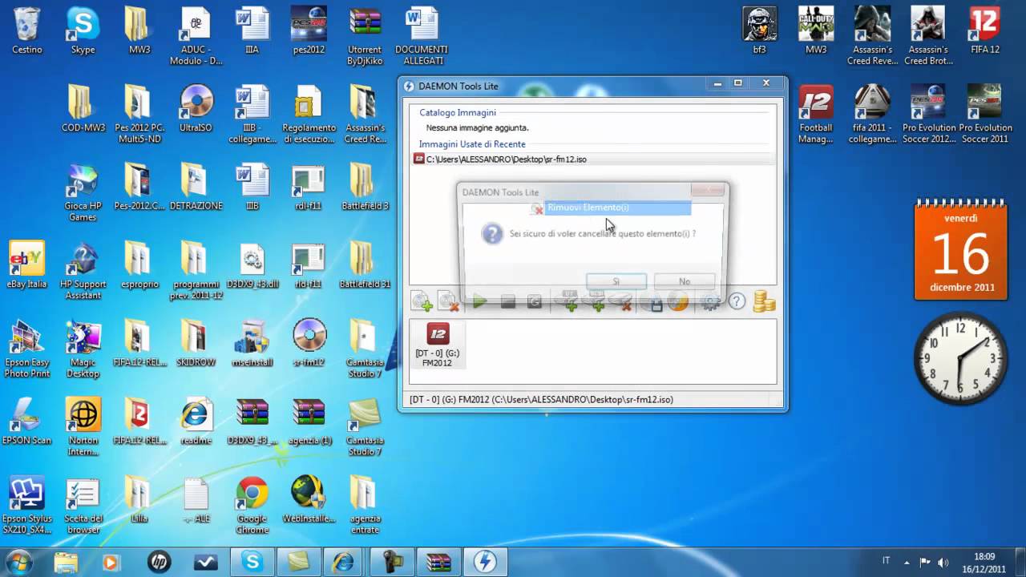Image resolution: width=1026 pixels, height=577 pixels.
Task: Click the volume speaker tray icon
Action: click(943, 563)
